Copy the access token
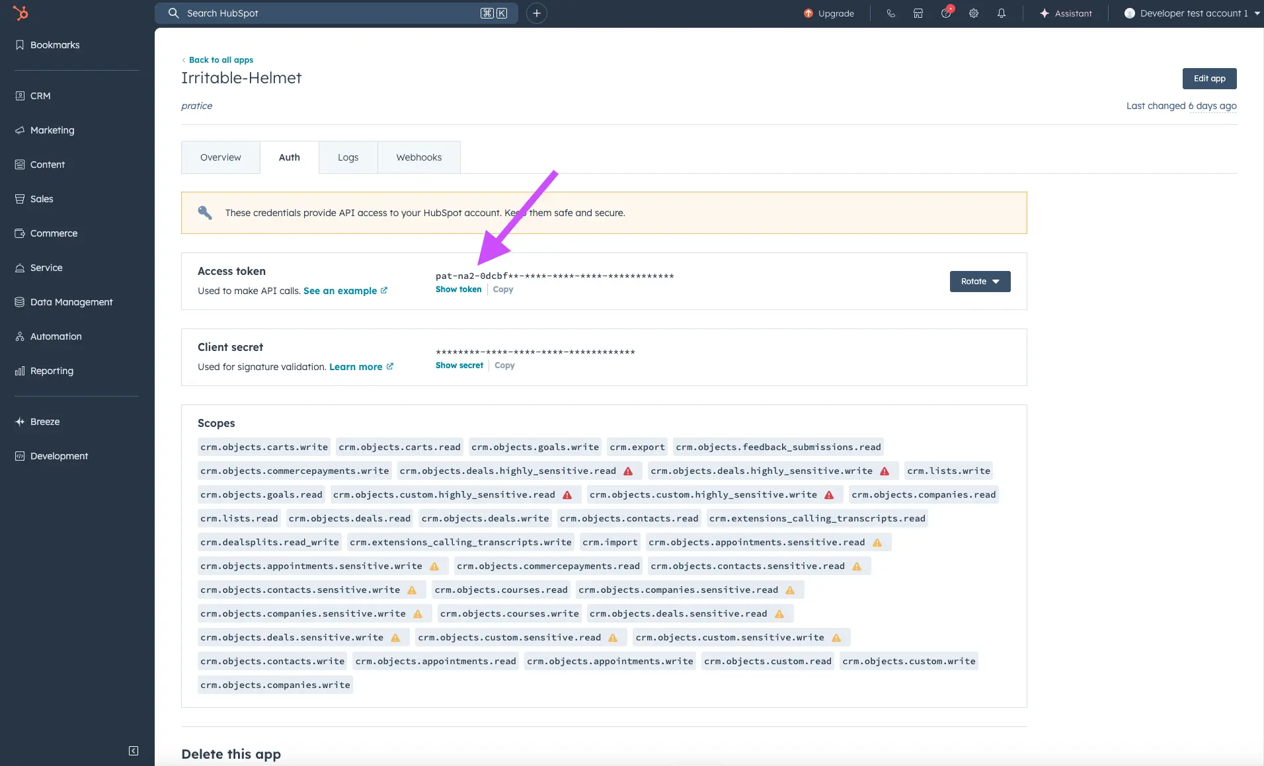This screenshot has width=1264, height=766. pyautogui.click(x=503, y=289)
